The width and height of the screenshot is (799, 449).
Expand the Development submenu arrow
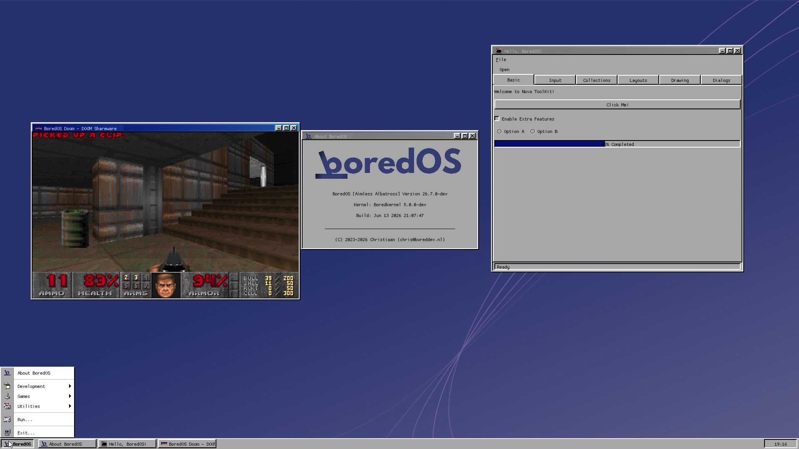click(x=70, y=386)
